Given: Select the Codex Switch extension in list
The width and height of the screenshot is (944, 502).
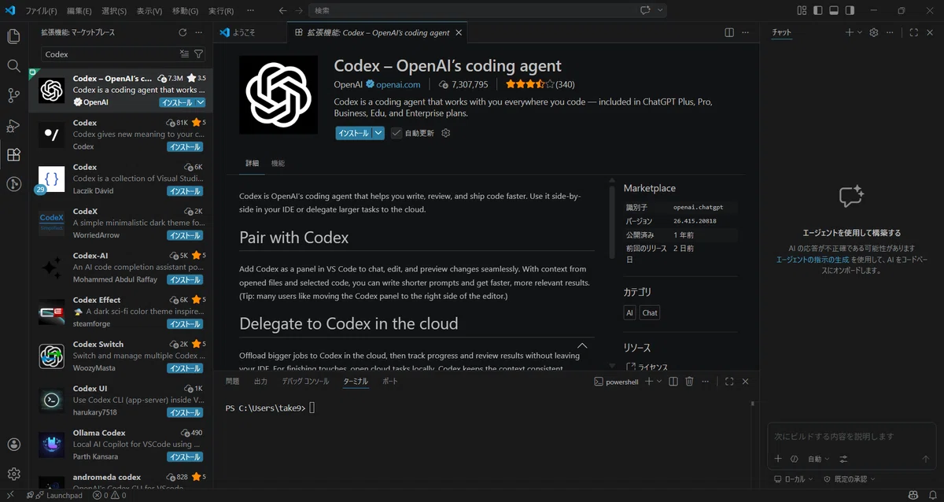Looking at the screenshot, I should coord(120,356).
